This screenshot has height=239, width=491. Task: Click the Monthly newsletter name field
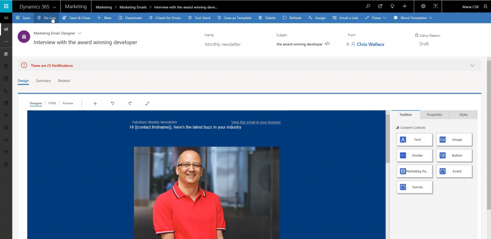[x=222, y=44]
